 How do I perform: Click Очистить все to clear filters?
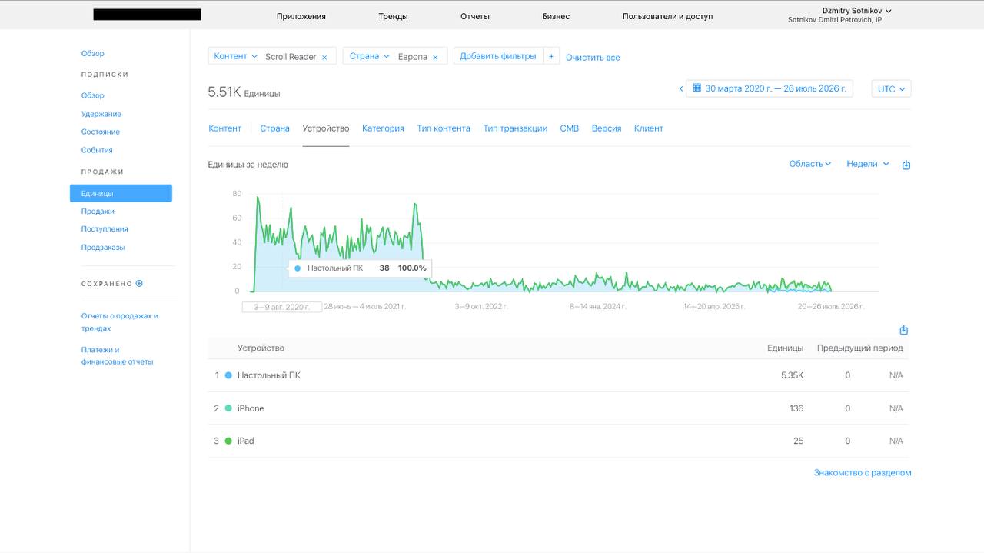point(593,58)
